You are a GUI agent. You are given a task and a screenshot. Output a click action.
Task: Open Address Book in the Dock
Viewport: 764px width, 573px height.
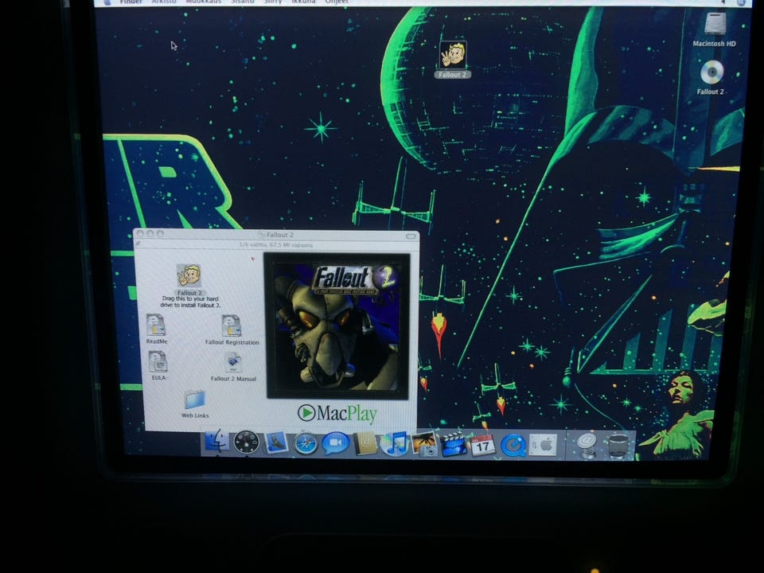tap(365, 444)
